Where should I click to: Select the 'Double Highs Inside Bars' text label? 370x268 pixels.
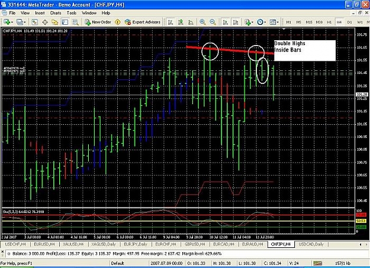click(305, 50)
